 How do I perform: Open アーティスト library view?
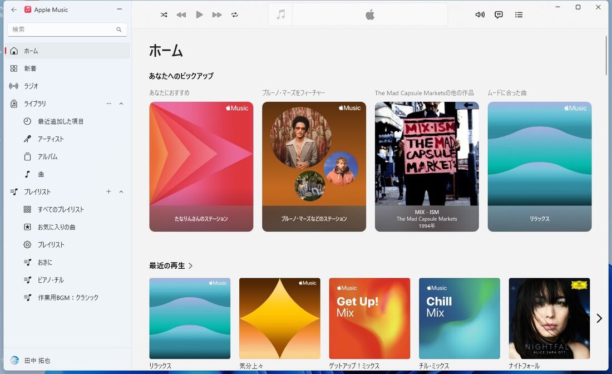click(x=67, y=139)
